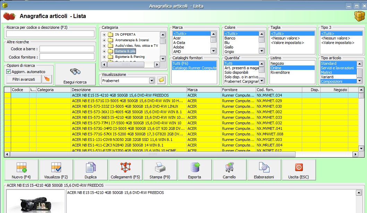Click the Esporta button

pos(195,170)
